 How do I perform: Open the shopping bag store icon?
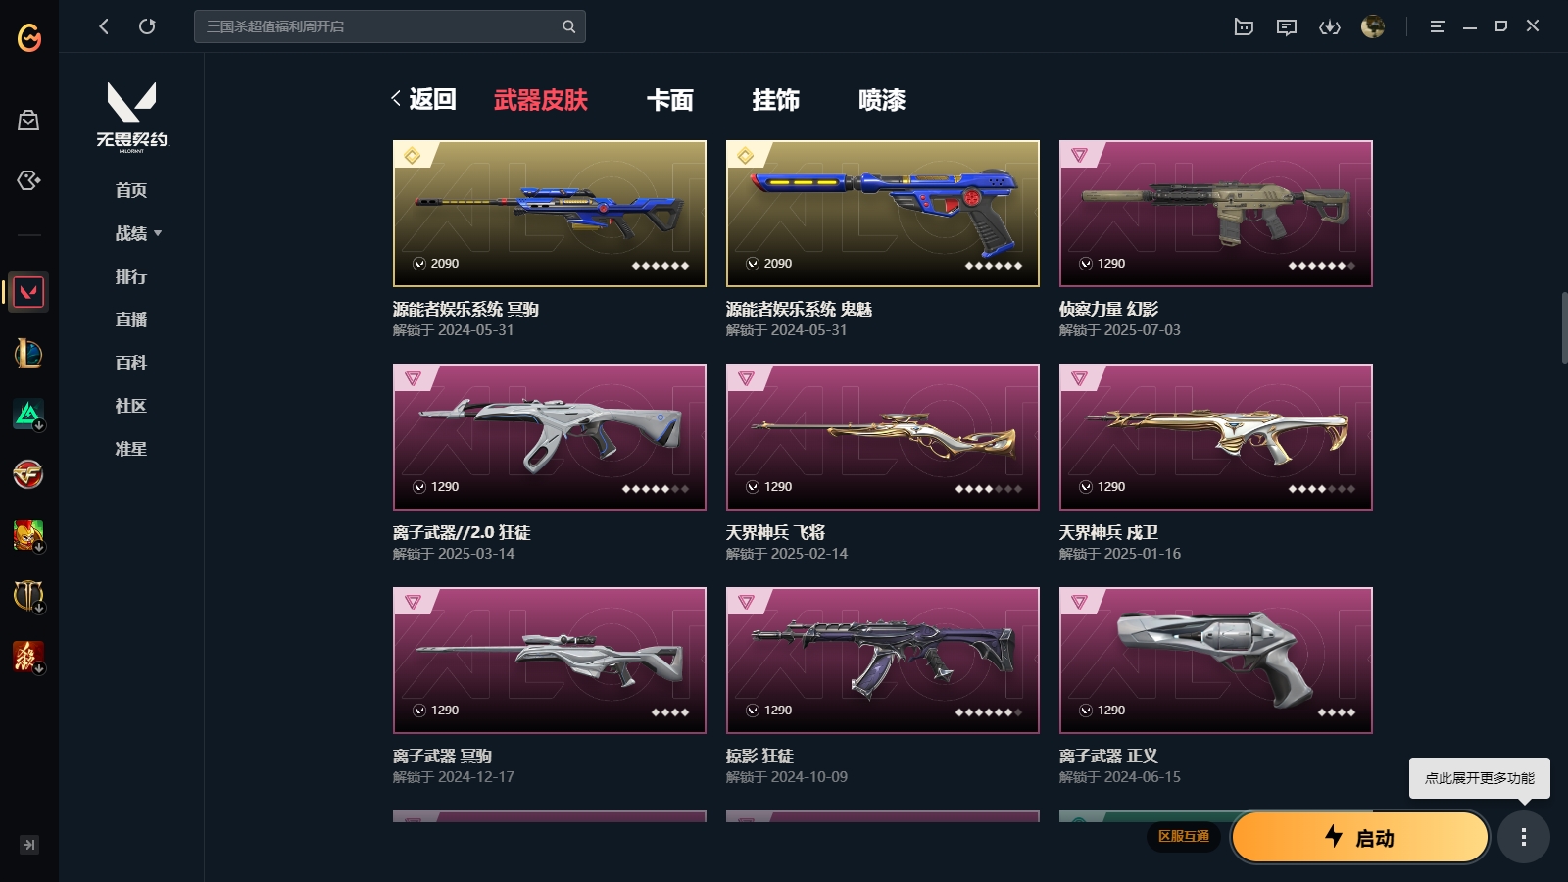pyautogui.click(x=28, y=121)
